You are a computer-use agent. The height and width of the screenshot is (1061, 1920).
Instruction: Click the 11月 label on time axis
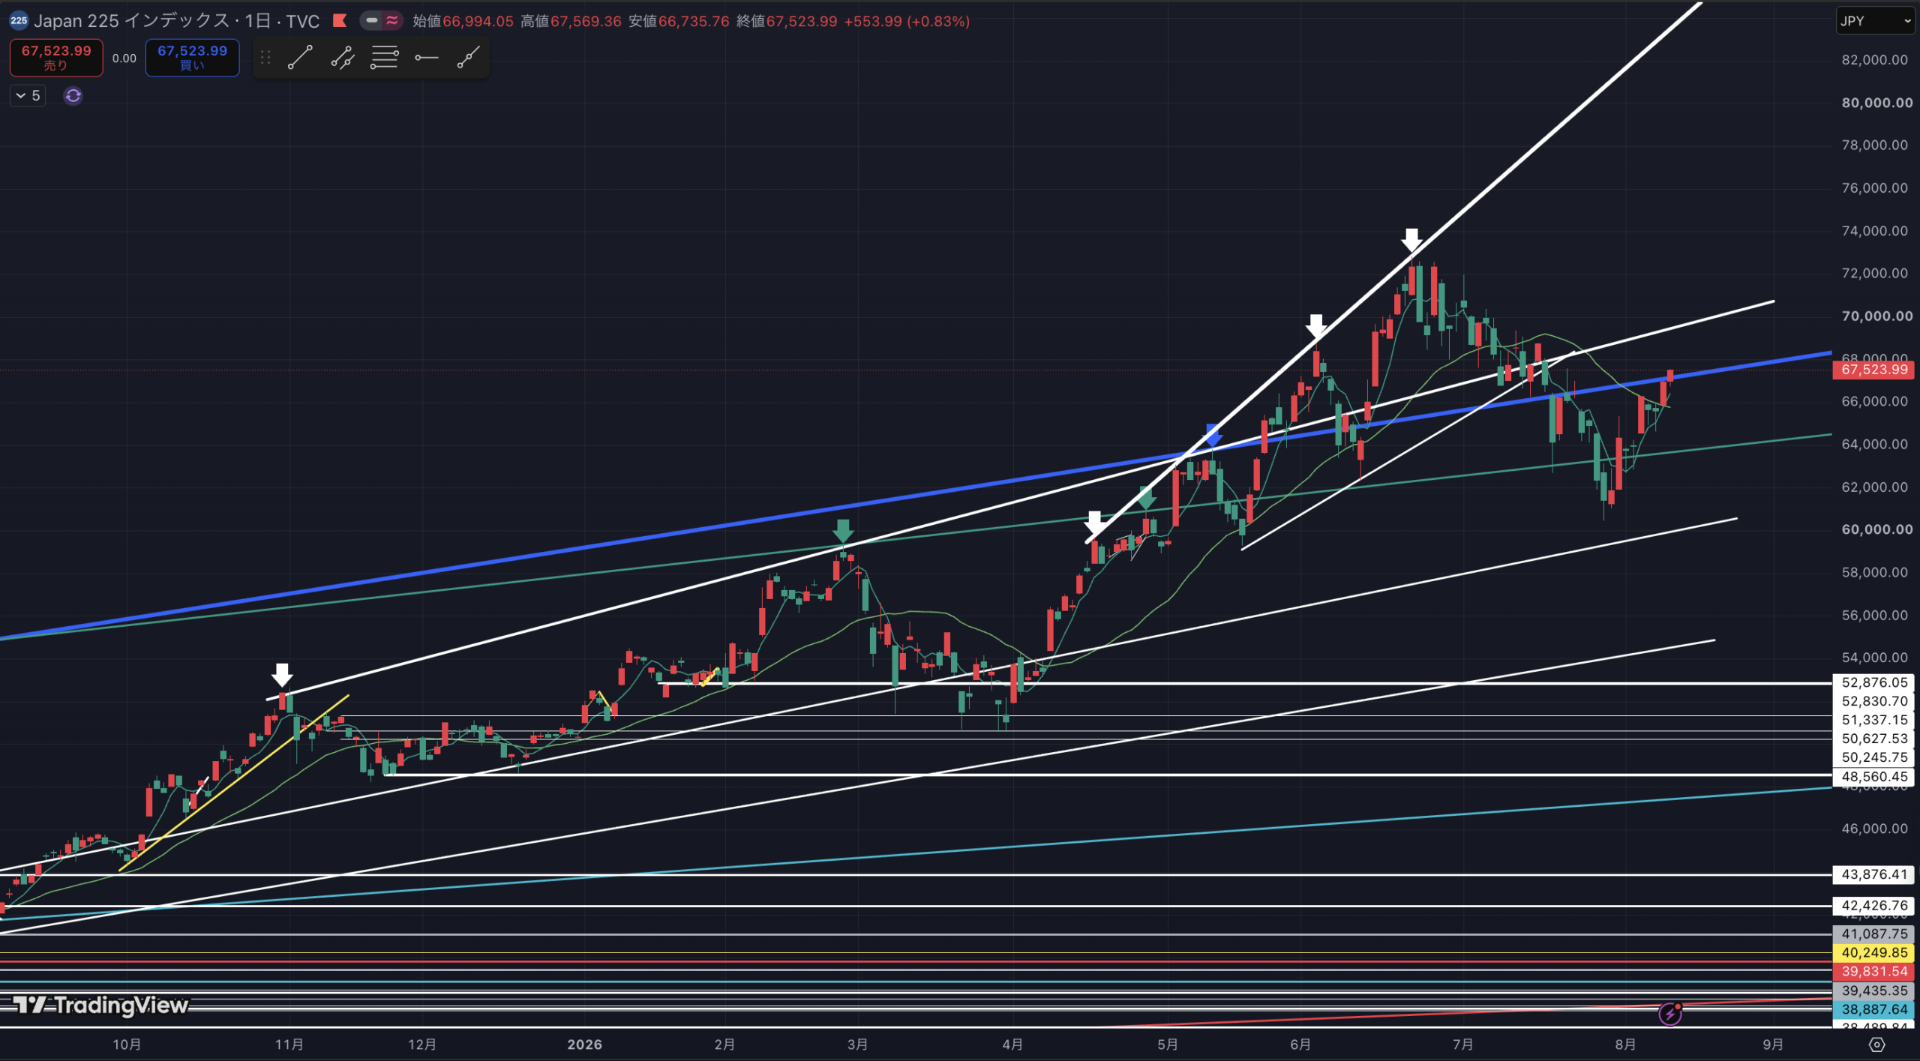(289, 1045)
